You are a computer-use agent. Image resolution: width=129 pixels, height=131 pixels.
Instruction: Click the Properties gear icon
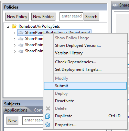[48, 125]
